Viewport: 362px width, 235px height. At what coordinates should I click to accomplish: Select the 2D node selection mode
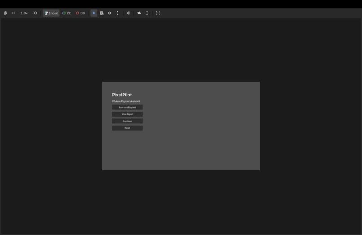[x=67, y=13]
